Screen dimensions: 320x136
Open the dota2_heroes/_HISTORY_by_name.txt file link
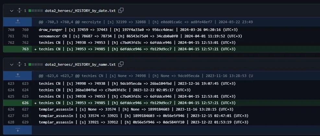point(80,64)
